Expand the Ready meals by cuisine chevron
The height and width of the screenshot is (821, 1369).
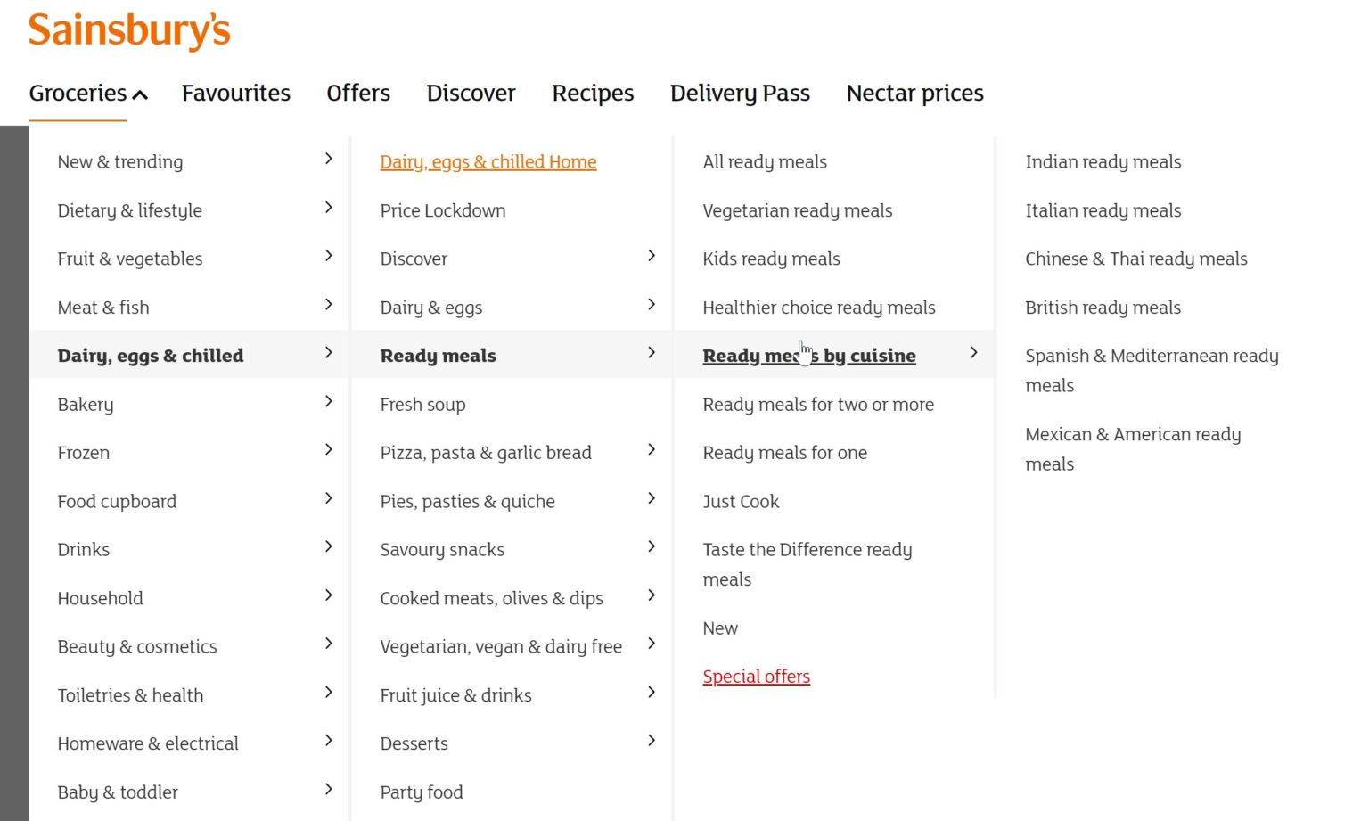point(973,353)
